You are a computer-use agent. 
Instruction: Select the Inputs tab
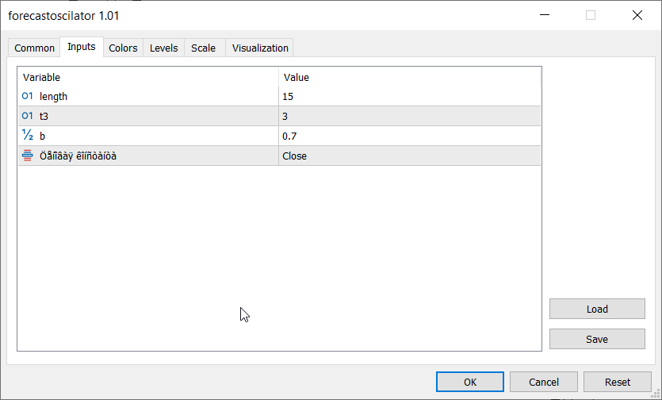coord(82,47)
